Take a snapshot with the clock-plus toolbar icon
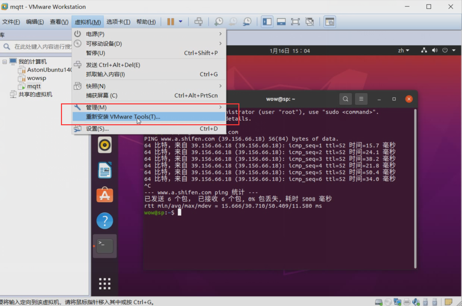 [218, 22]
